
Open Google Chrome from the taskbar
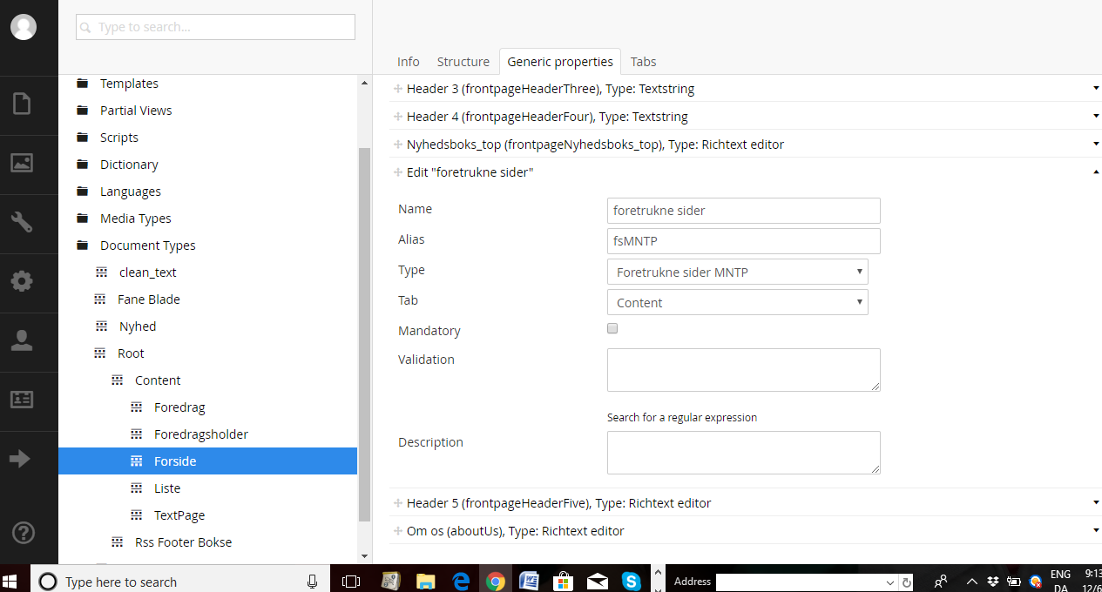[x=495, y=581]
